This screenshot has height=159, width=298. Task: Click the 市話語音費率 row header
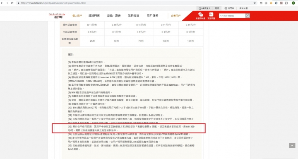pyautogui.click(x=70, y=32)
